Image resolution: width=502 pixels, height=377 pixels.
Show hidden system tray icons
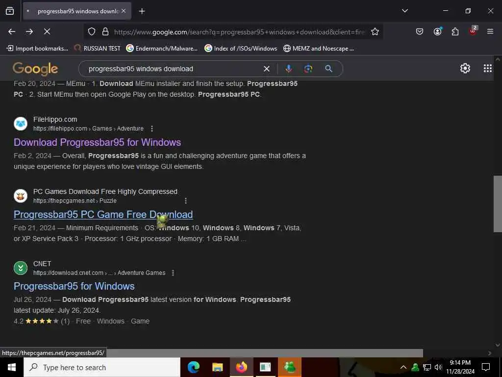(403, 367)
